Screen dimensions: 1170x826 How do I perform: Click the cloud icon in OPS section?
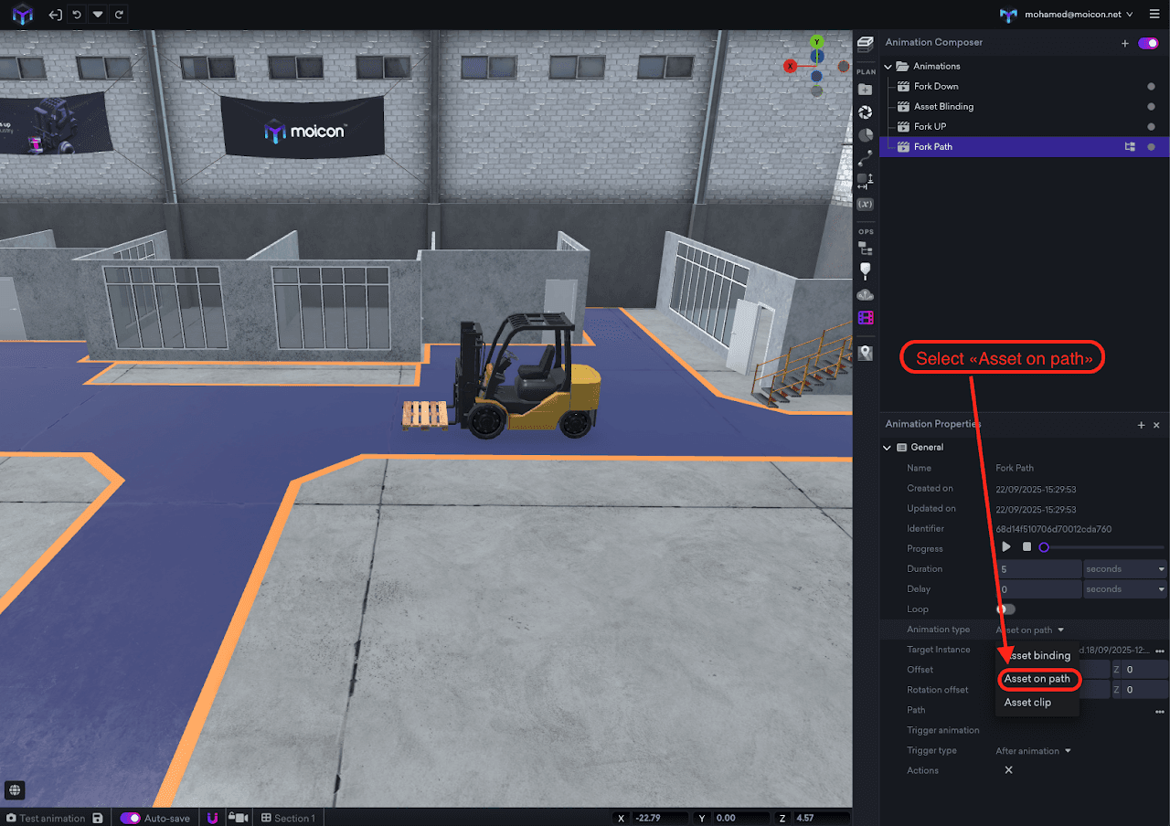(866, 294)
